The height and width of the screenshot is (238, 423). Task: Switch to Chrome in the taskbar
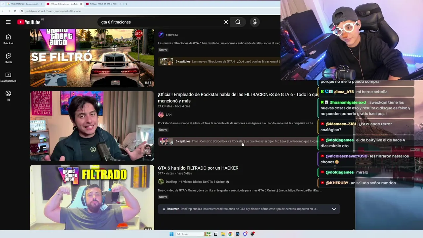[230, 234]
